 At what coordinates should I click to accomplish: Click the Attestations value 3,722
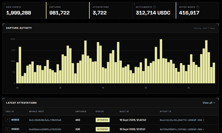coord(100,13)
